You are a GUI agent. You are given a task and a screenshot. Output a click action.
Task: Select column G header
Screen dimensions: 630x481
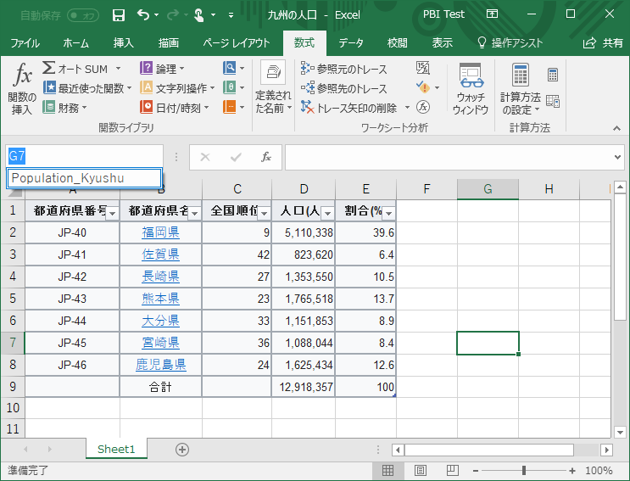(488, 189)
